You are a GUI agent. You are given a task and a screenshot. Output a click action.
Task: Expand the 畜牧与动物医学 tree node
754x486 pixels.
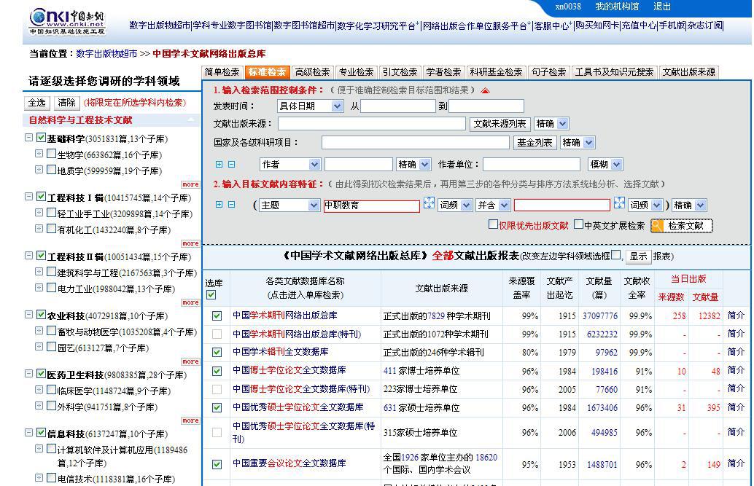click(x=39, y=330)
